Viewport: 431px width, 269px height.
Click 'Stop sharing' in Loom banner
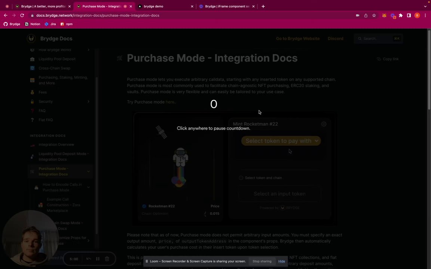click(x=262, y=261)
